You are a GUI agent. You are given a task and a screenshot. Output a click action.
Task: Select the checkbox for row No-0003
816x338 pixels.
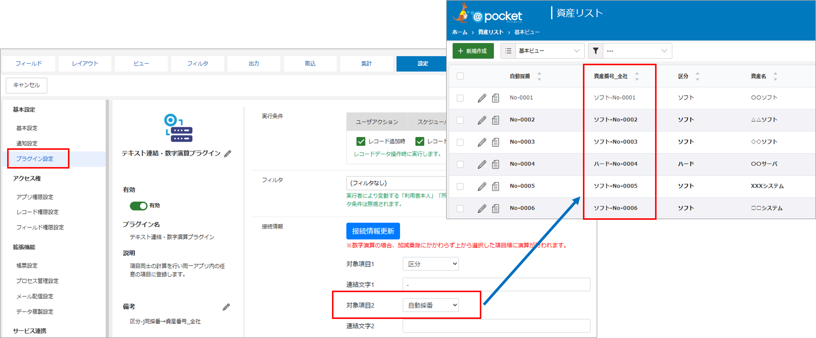click(460, 142)
